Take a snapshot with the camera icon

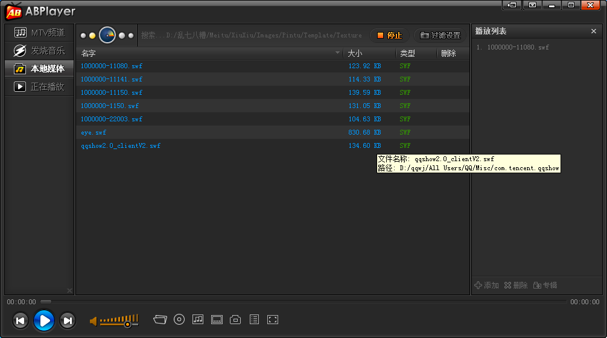[x=236, y=319]
